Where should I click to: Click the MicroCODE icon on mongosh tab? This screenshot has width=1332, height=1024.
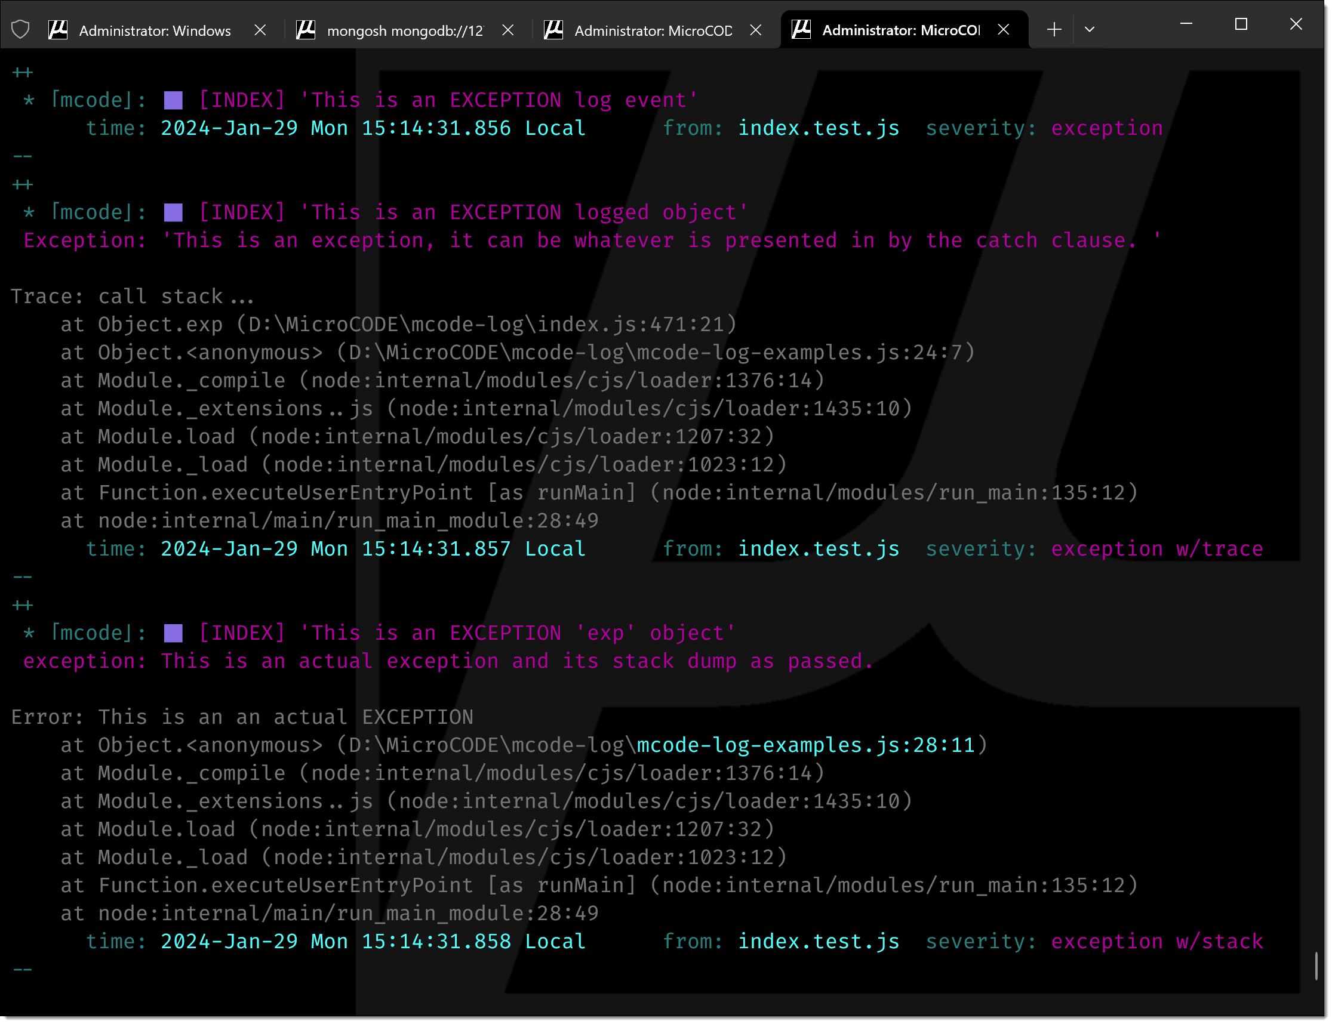click(306, 29)
